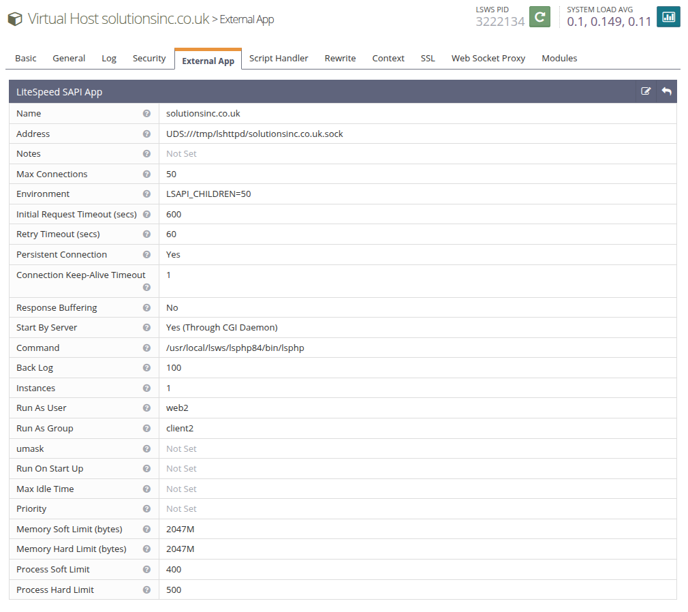Open help icon for Persistent Connection

pos(146,255)
